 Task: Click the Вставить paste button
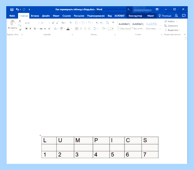click(13, 25)
